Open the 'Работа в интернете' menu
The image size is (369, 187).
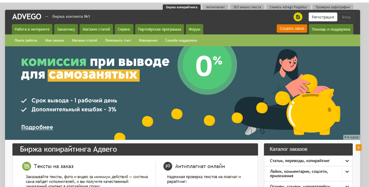(x=32, y=29)
